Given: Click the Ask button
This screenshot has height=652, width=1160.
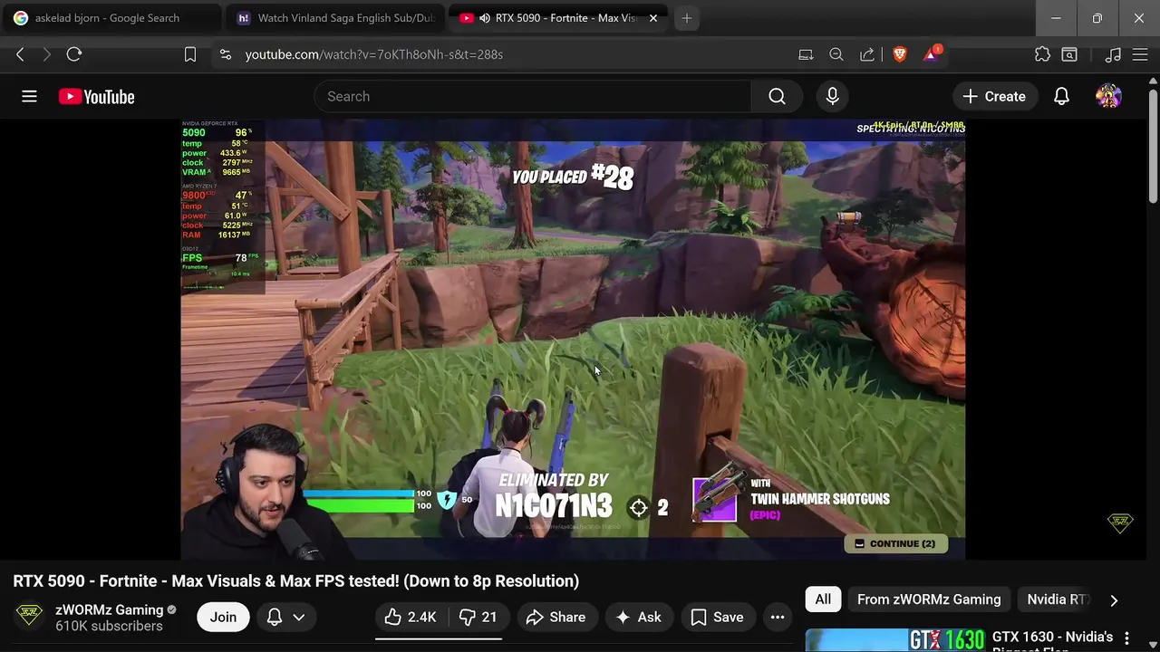Looking at the screenshot, I should pyautogui.click(x=638, y=617).
